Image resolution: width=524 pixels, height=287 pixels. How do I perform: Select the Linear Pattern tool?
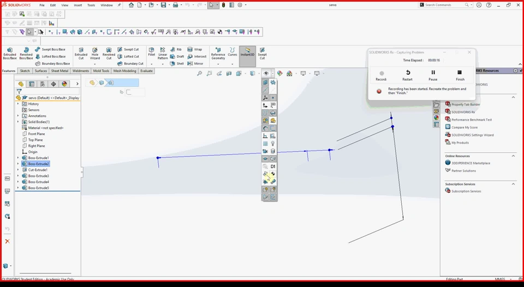pos(163,53)
